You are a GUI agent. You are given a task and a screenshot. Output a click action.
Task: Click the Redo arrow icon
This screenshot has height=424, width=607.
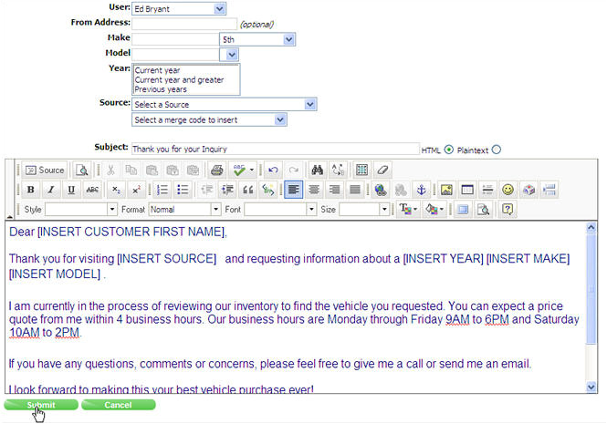point(293,170)
